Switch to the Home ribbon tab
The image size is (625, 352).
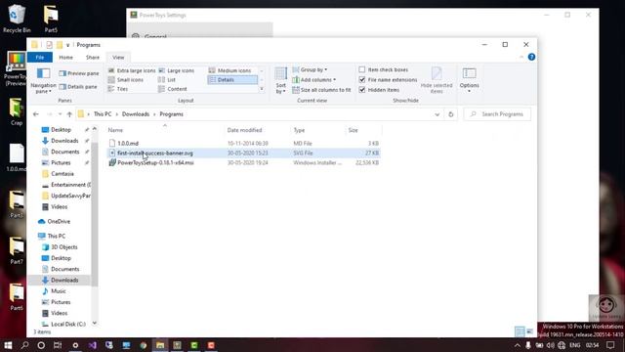(x=65, y=58)
